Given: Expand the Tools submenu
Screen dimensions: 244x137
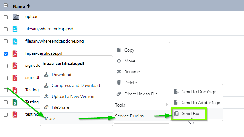Looking at the screenshot, I should [x=141, y=105].
